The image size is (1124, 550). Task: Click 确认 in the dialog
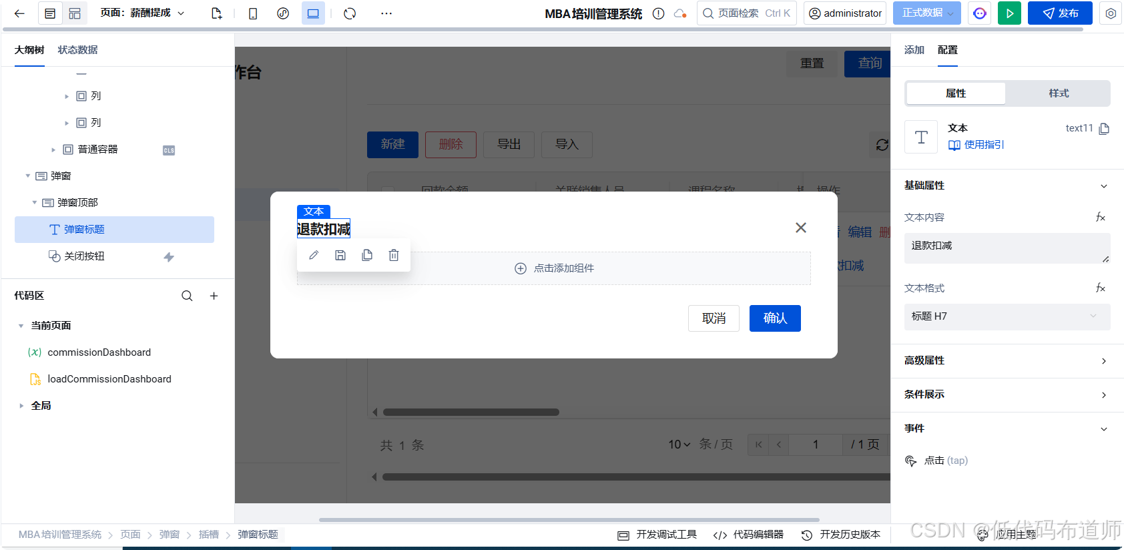[775, 318]
